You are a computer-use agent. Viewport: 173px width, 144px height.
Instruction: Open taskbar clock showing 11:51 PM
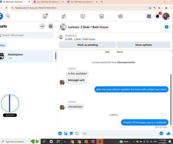coord(162,142)
